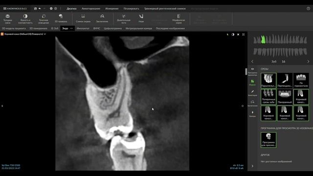Click the vertical scrollbar beside the image
Screen dimensions: 313x176
[x=246, y=72]
